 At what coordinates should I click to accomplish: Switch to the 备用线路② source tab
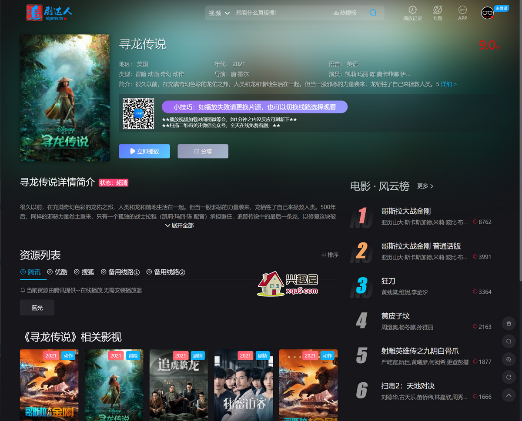click(166, 272)
